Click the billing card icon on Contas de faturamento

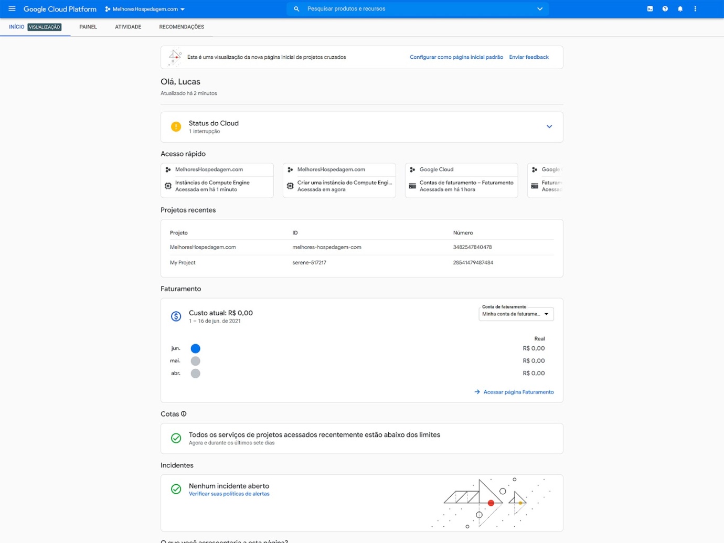[x=412, y=186]
